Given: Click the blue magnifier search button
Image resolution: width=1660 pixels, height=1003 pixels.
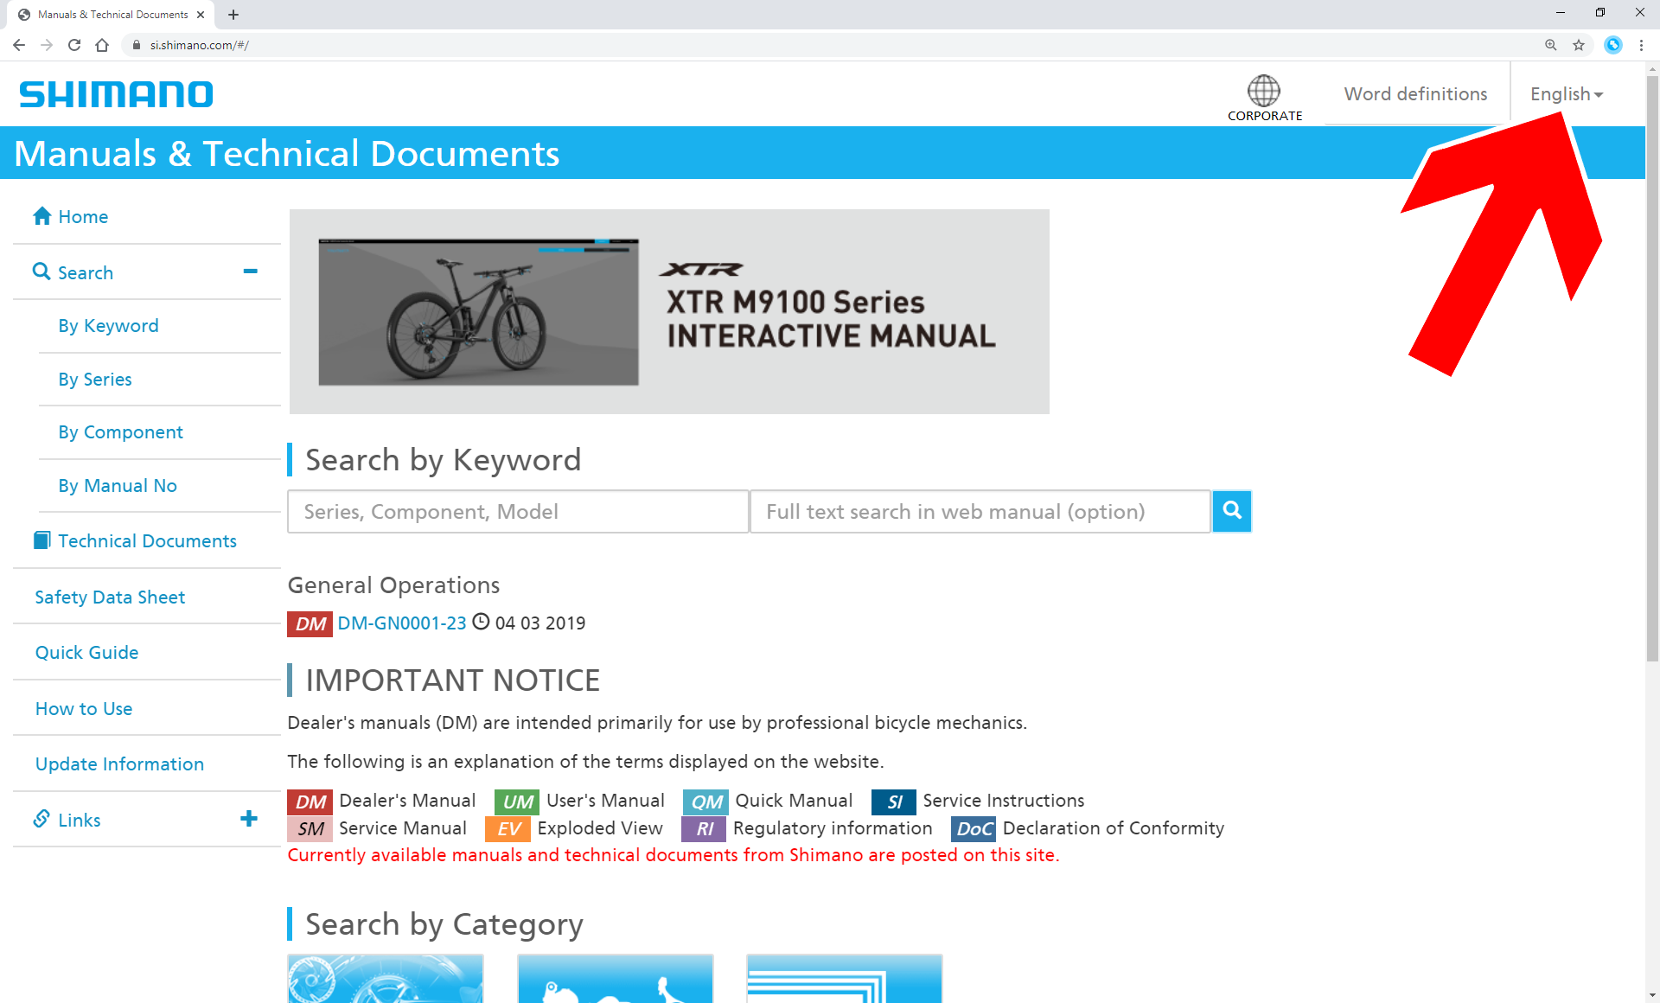Looking at the screenshot, I should click(1232, 511).
